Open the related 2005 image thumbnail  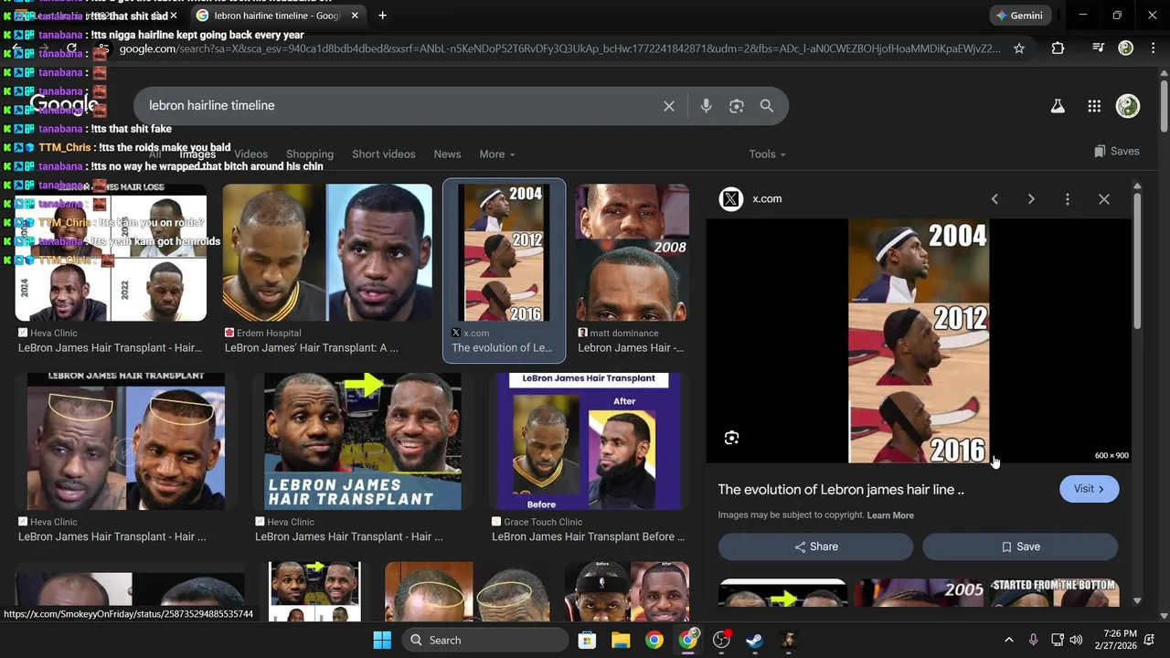pyautogui.click(x=919, y=593)
